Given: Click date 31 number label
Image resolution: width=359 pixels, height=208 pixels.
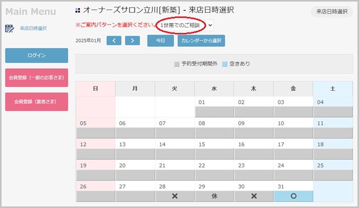Looking at the screenshot, I should (281, 186).
